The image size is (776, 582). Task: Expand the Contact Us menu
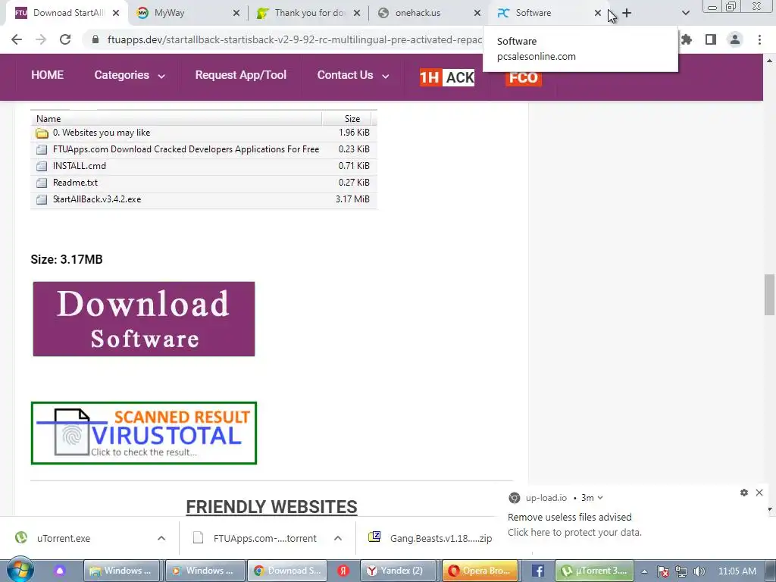tap(353, 75)
